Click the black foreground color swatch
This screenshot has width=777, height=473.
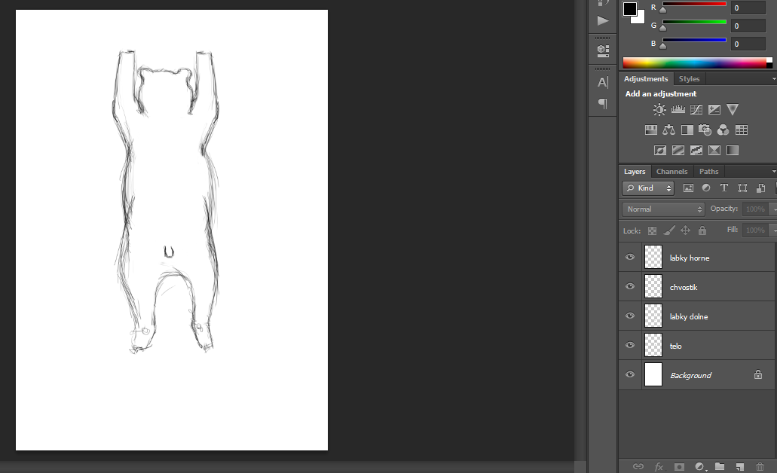coord(629,9)
